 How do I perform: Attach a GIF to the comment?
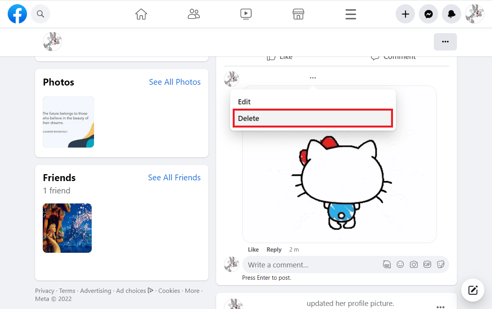427,264
